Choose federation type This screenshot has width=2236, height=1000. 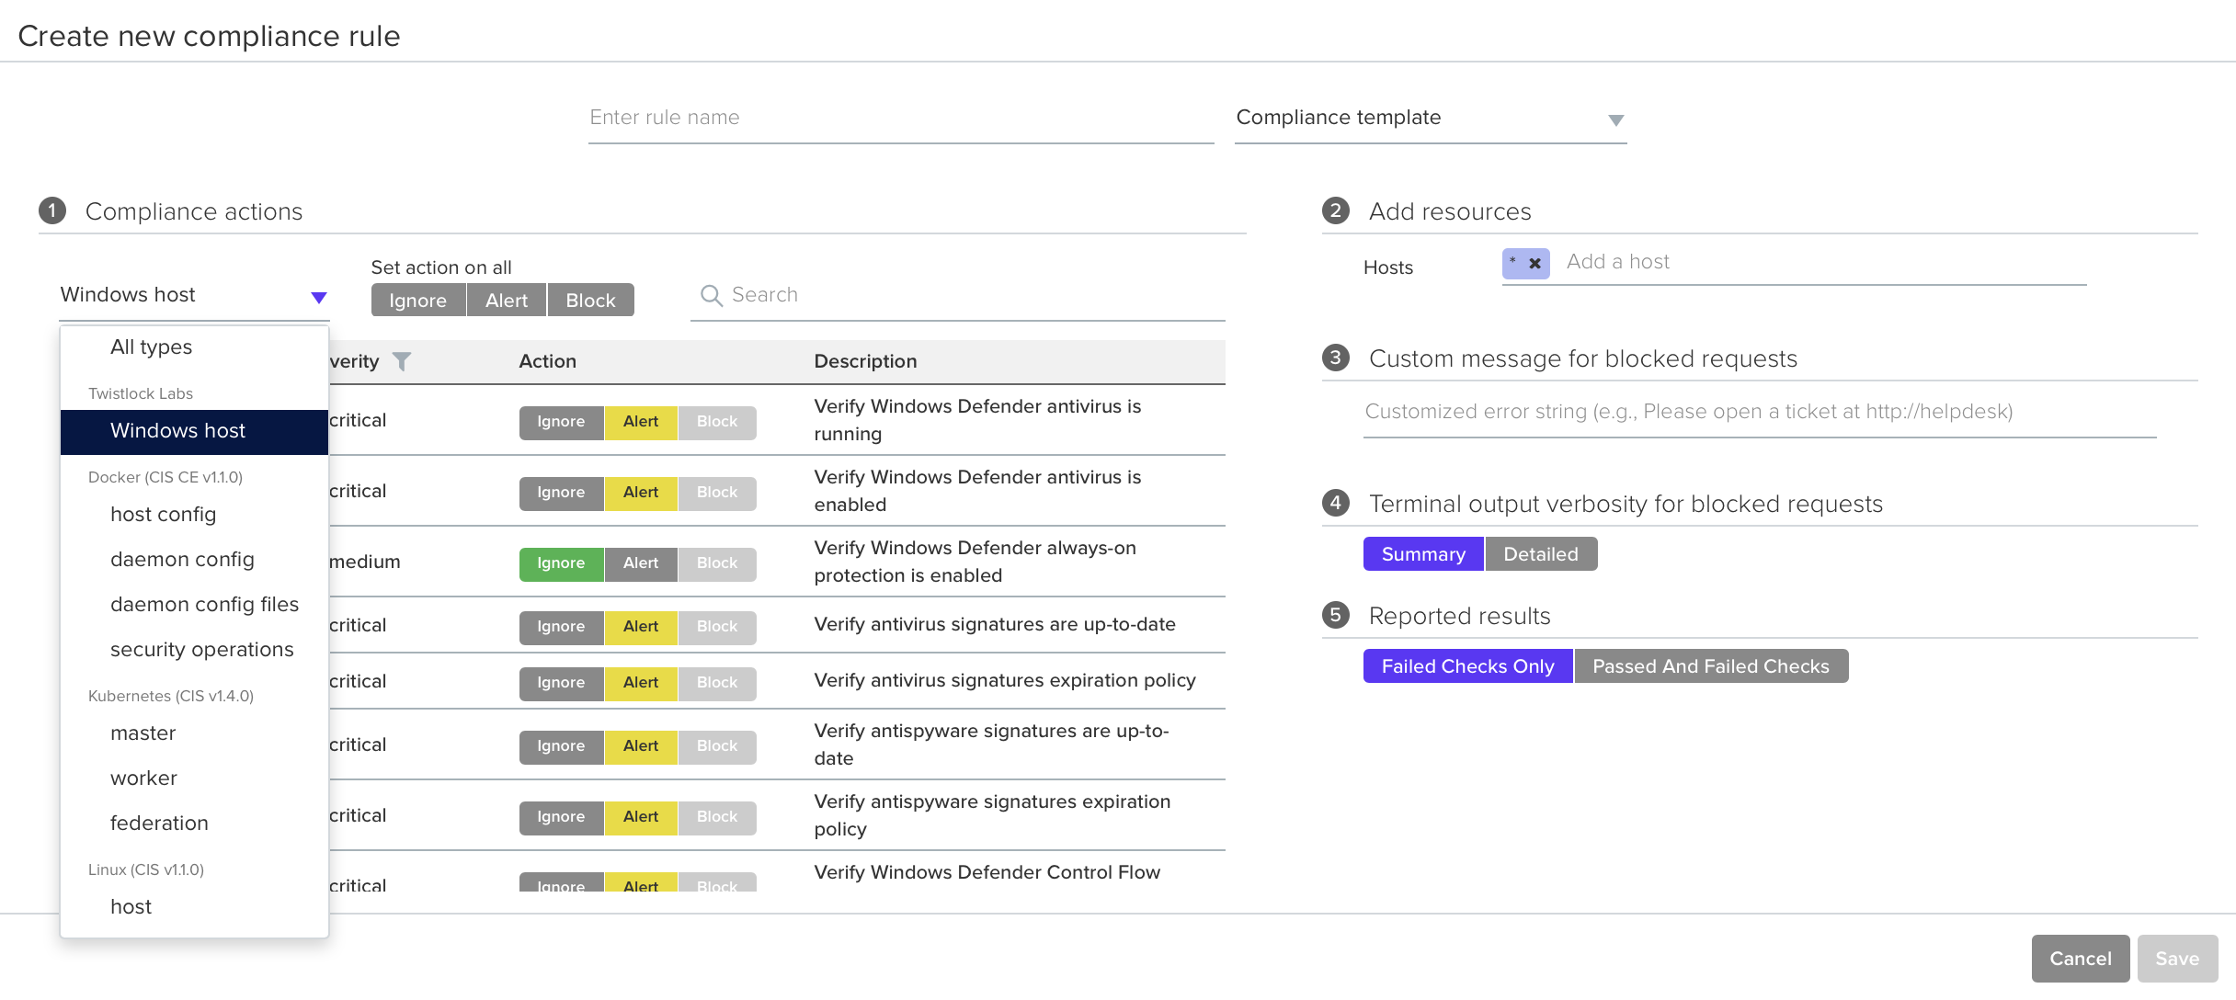point(194,824)
